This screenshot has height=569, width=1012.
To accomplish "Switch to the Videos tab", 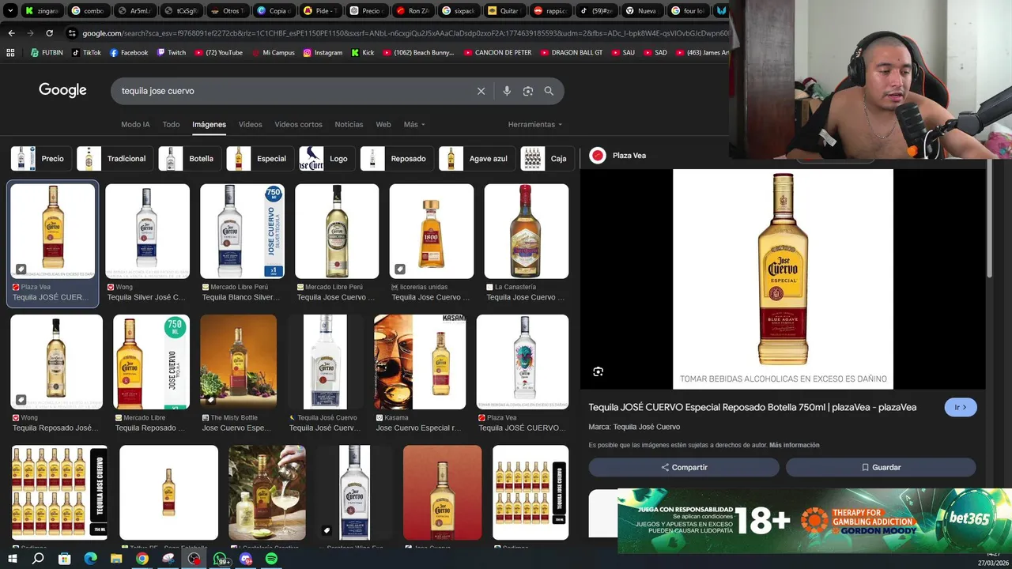I will pyautogui.click(x=250, y=124).
